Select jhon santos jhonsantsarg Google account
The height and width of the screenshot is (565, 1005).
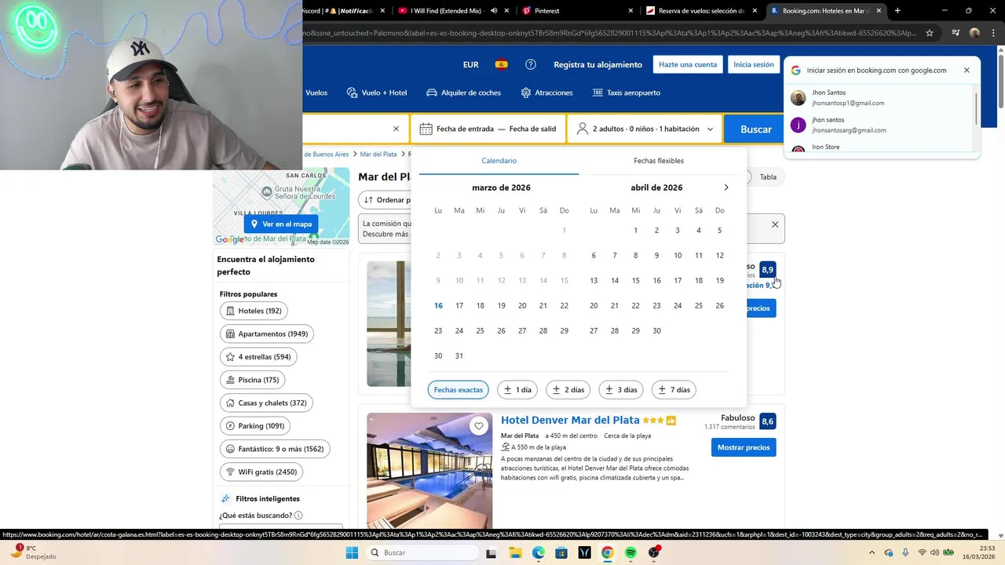(x=879, y=125)
